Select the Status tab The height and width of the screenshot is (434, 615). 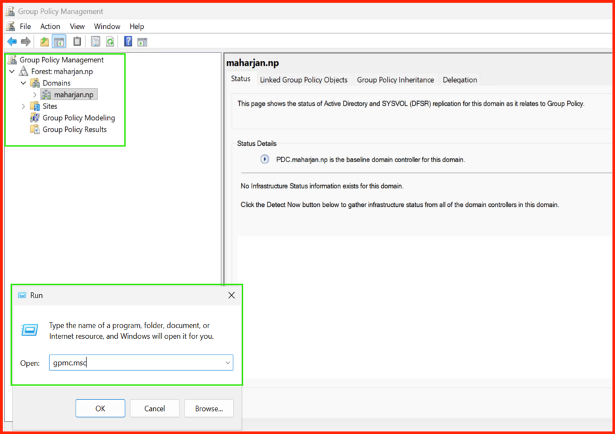pyautogui.click(x=240, y=79)
